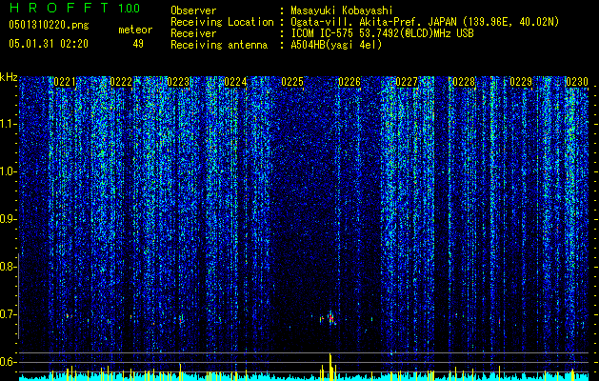Select observer name Masayuki Kobayashi
Screen dimensions: 599x381
[x=342, y=10]
